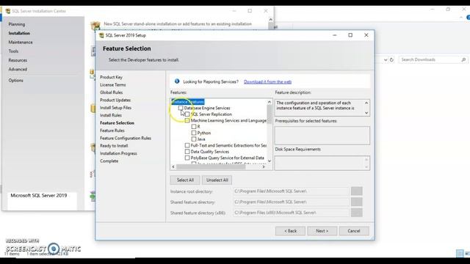
Task: Click the Install Setup Files step
Action: [116, 108]
